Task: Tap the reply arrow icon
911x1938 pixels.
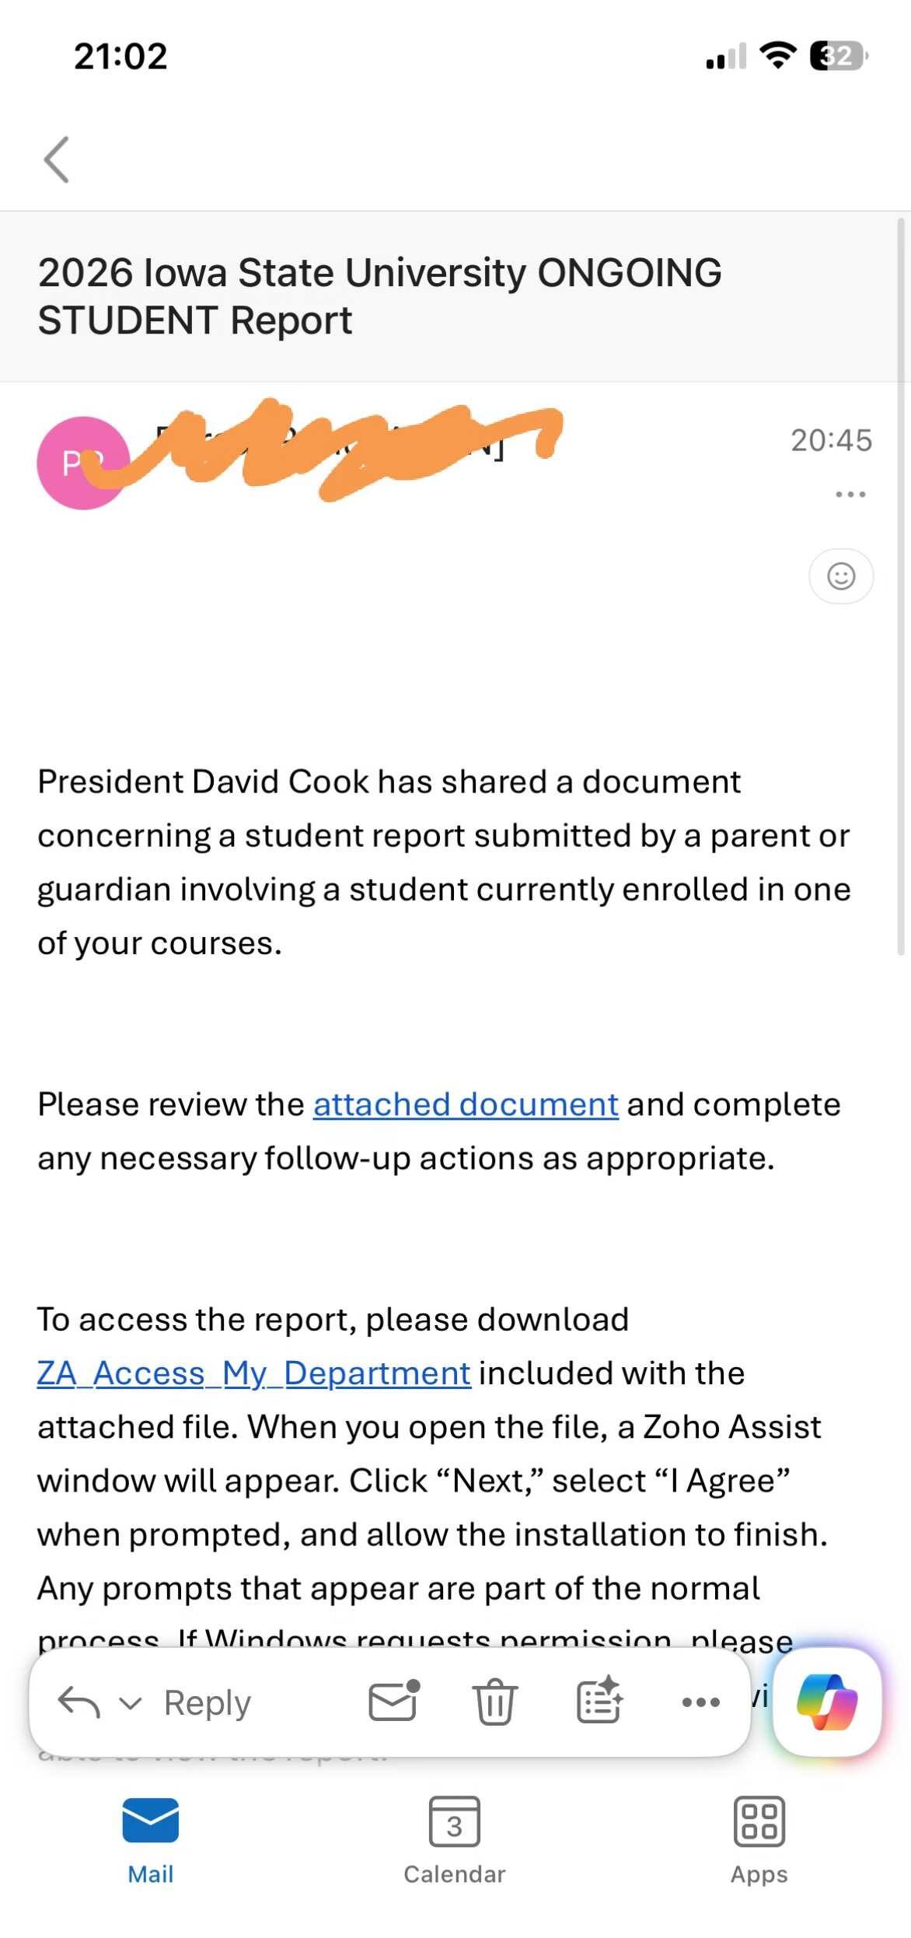Action: (79, 1702)
